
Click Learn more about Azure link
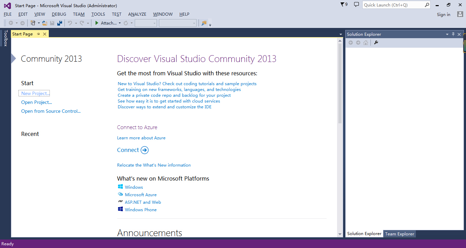141,138
